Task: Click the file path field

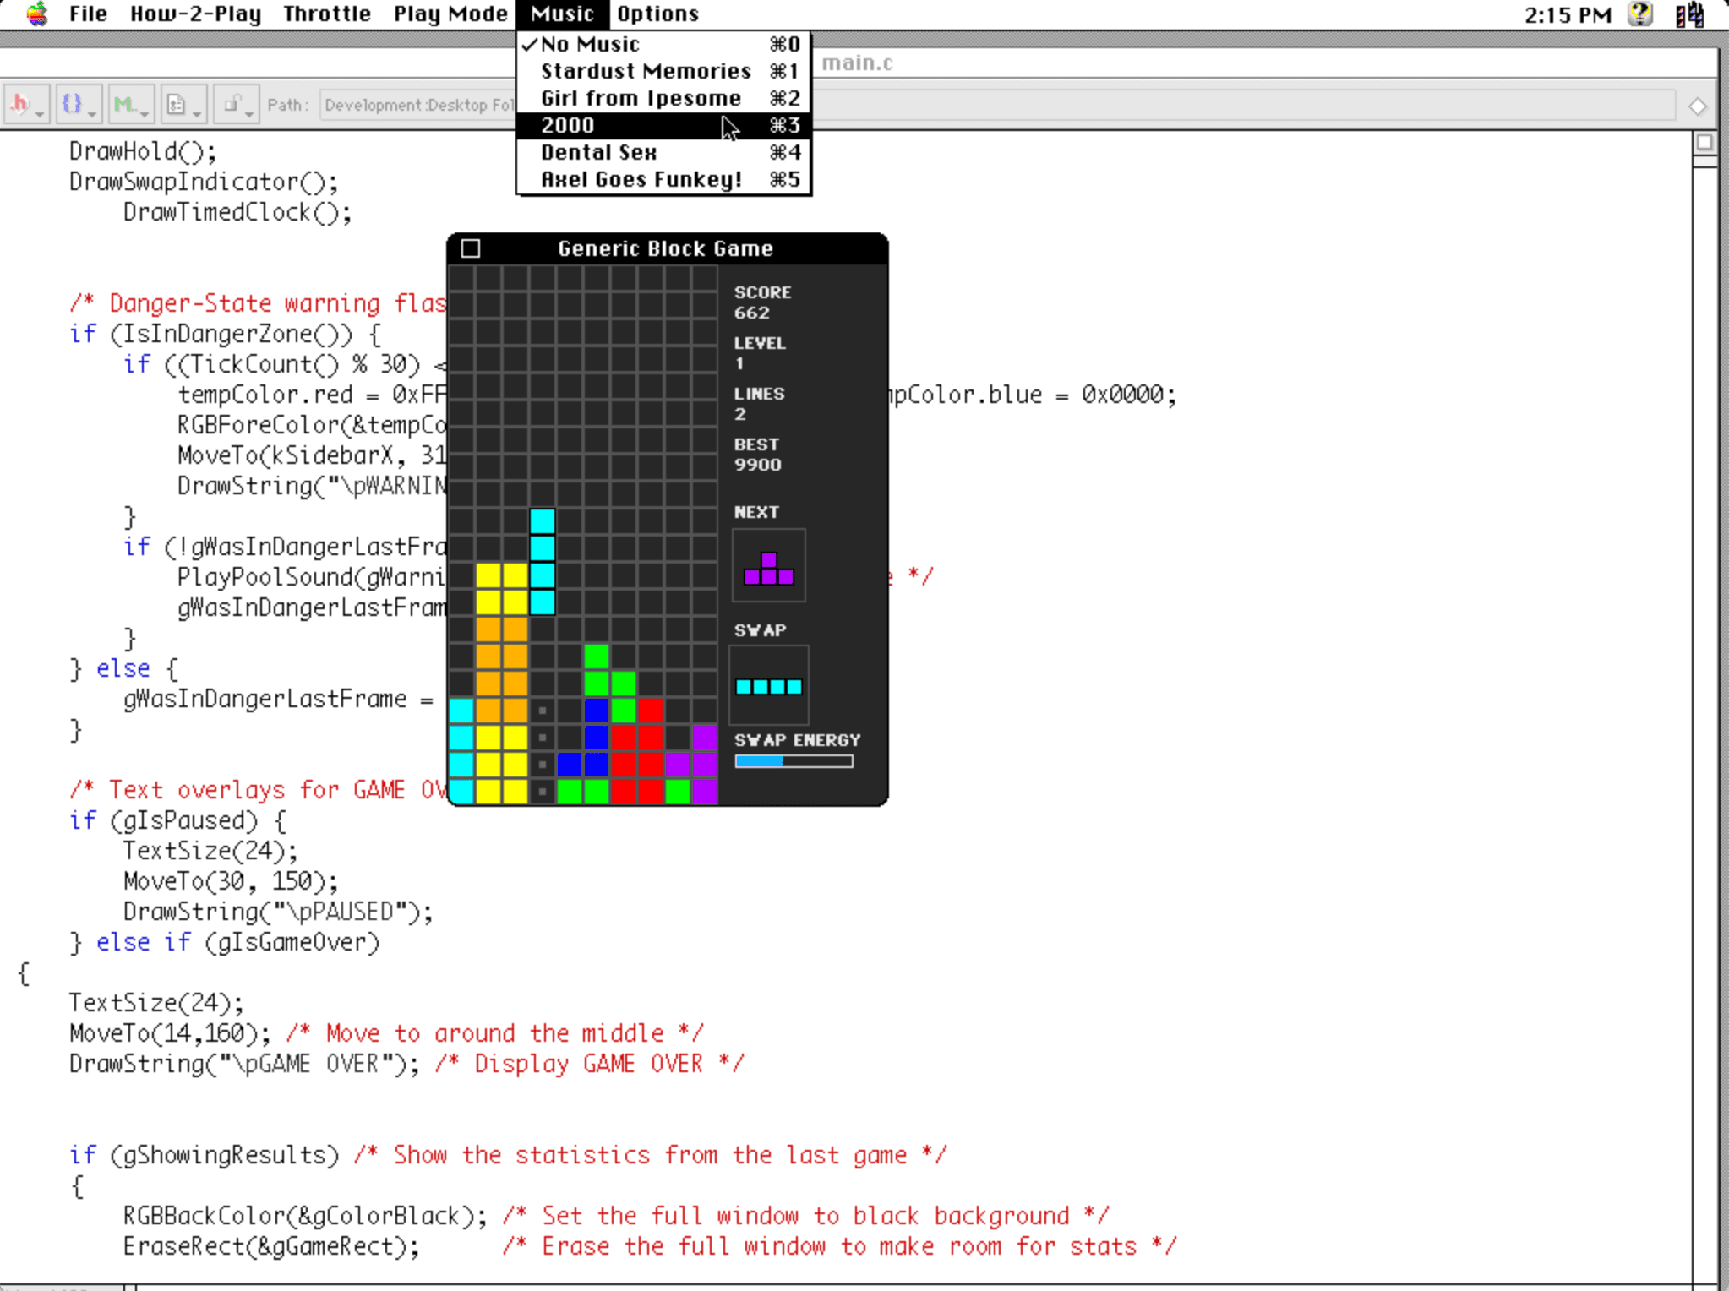Action: 997,105
